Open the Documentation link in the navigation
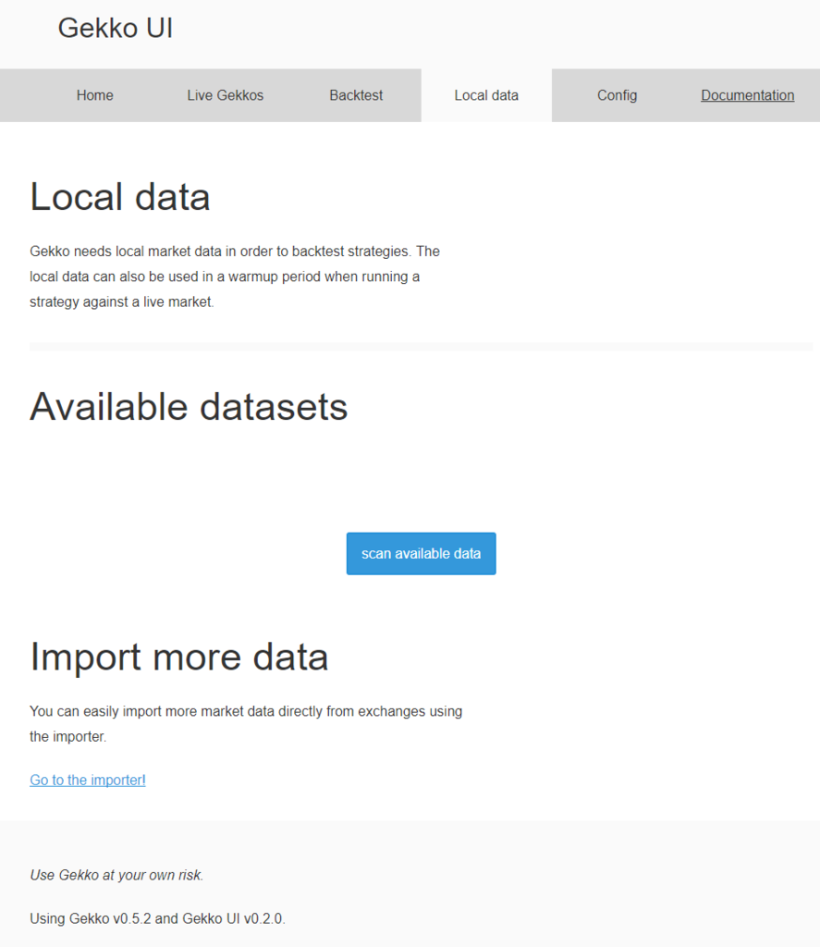This screenshot has width=820, height=947. click(747, 95)
